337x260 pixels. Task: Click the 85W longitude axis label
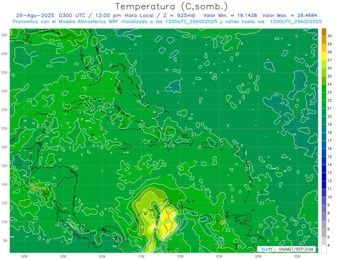point(63,256)
